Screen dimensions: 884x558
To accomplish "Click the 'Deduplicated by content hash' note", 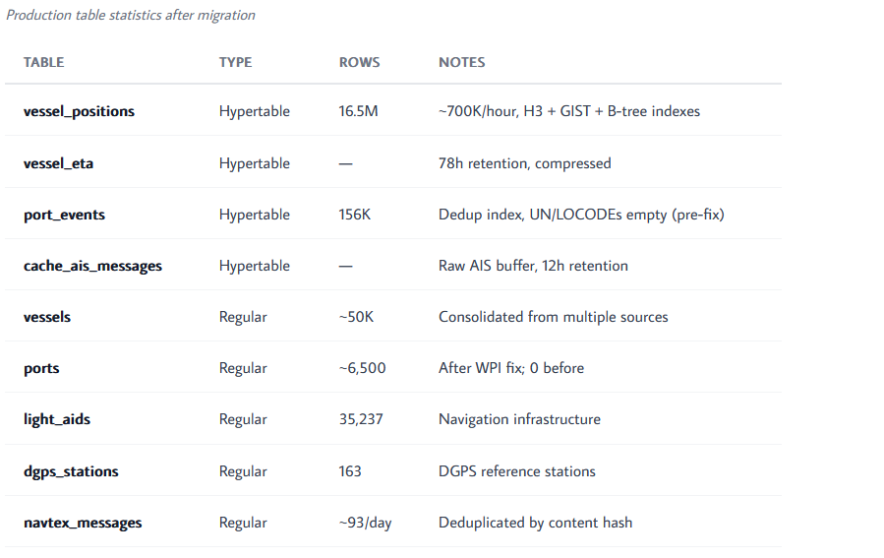I will [x=536, y=523].
